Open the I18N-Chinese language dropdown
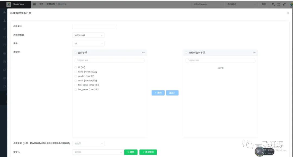Image resolution: width=293 pixels, height=157 pixels. point(208,4)
